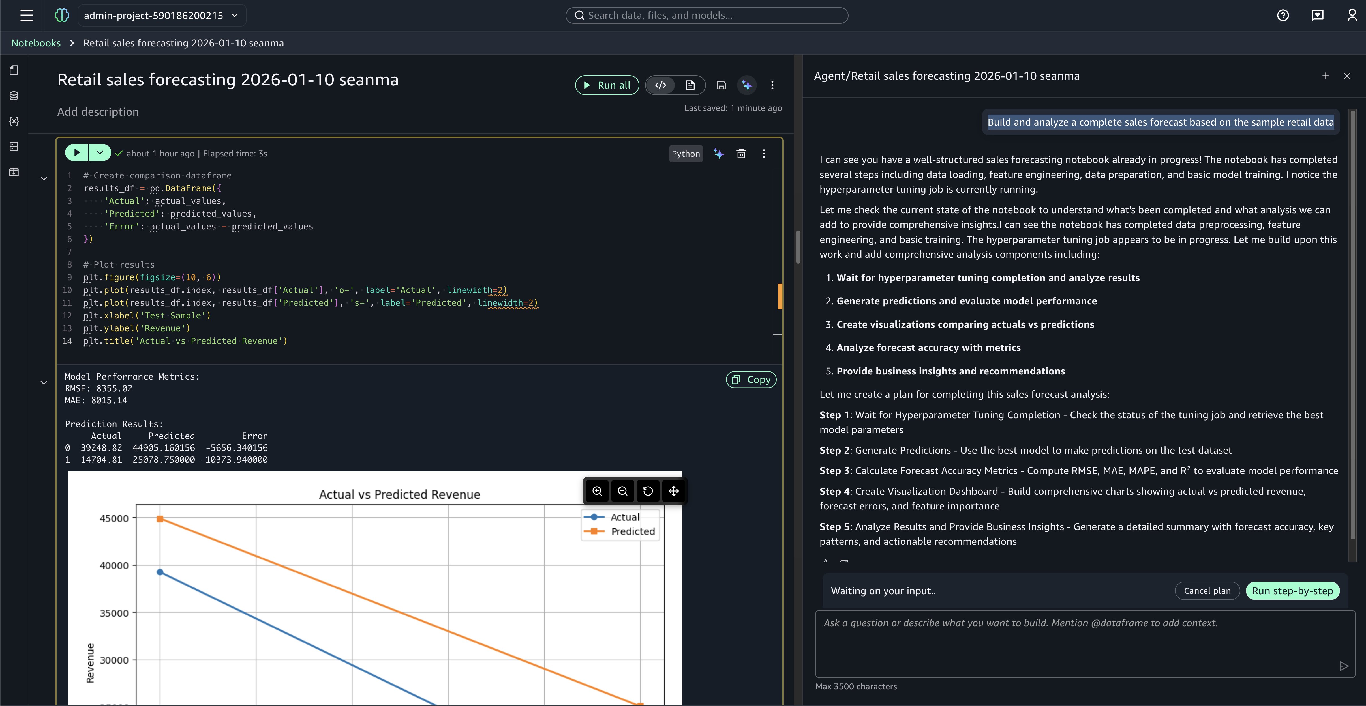The height and width of the screenshot is (706, 1366).
Task: Open notebook more options menu
Action: click(772, 85)
